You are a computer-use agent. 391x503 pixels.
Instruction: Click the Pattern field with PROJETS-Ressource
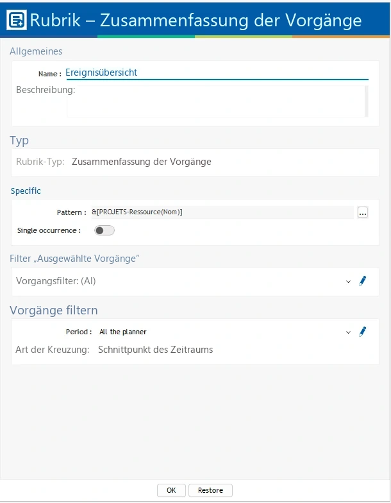click(x=222, y=212)
